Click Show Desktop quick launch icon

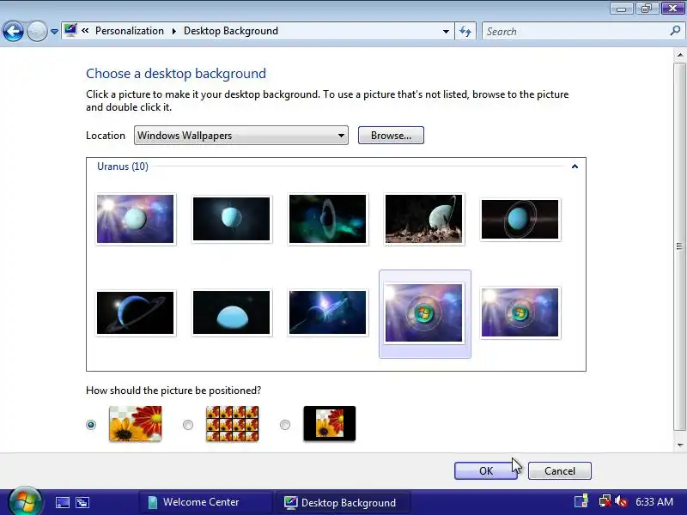tap(62, 502)
